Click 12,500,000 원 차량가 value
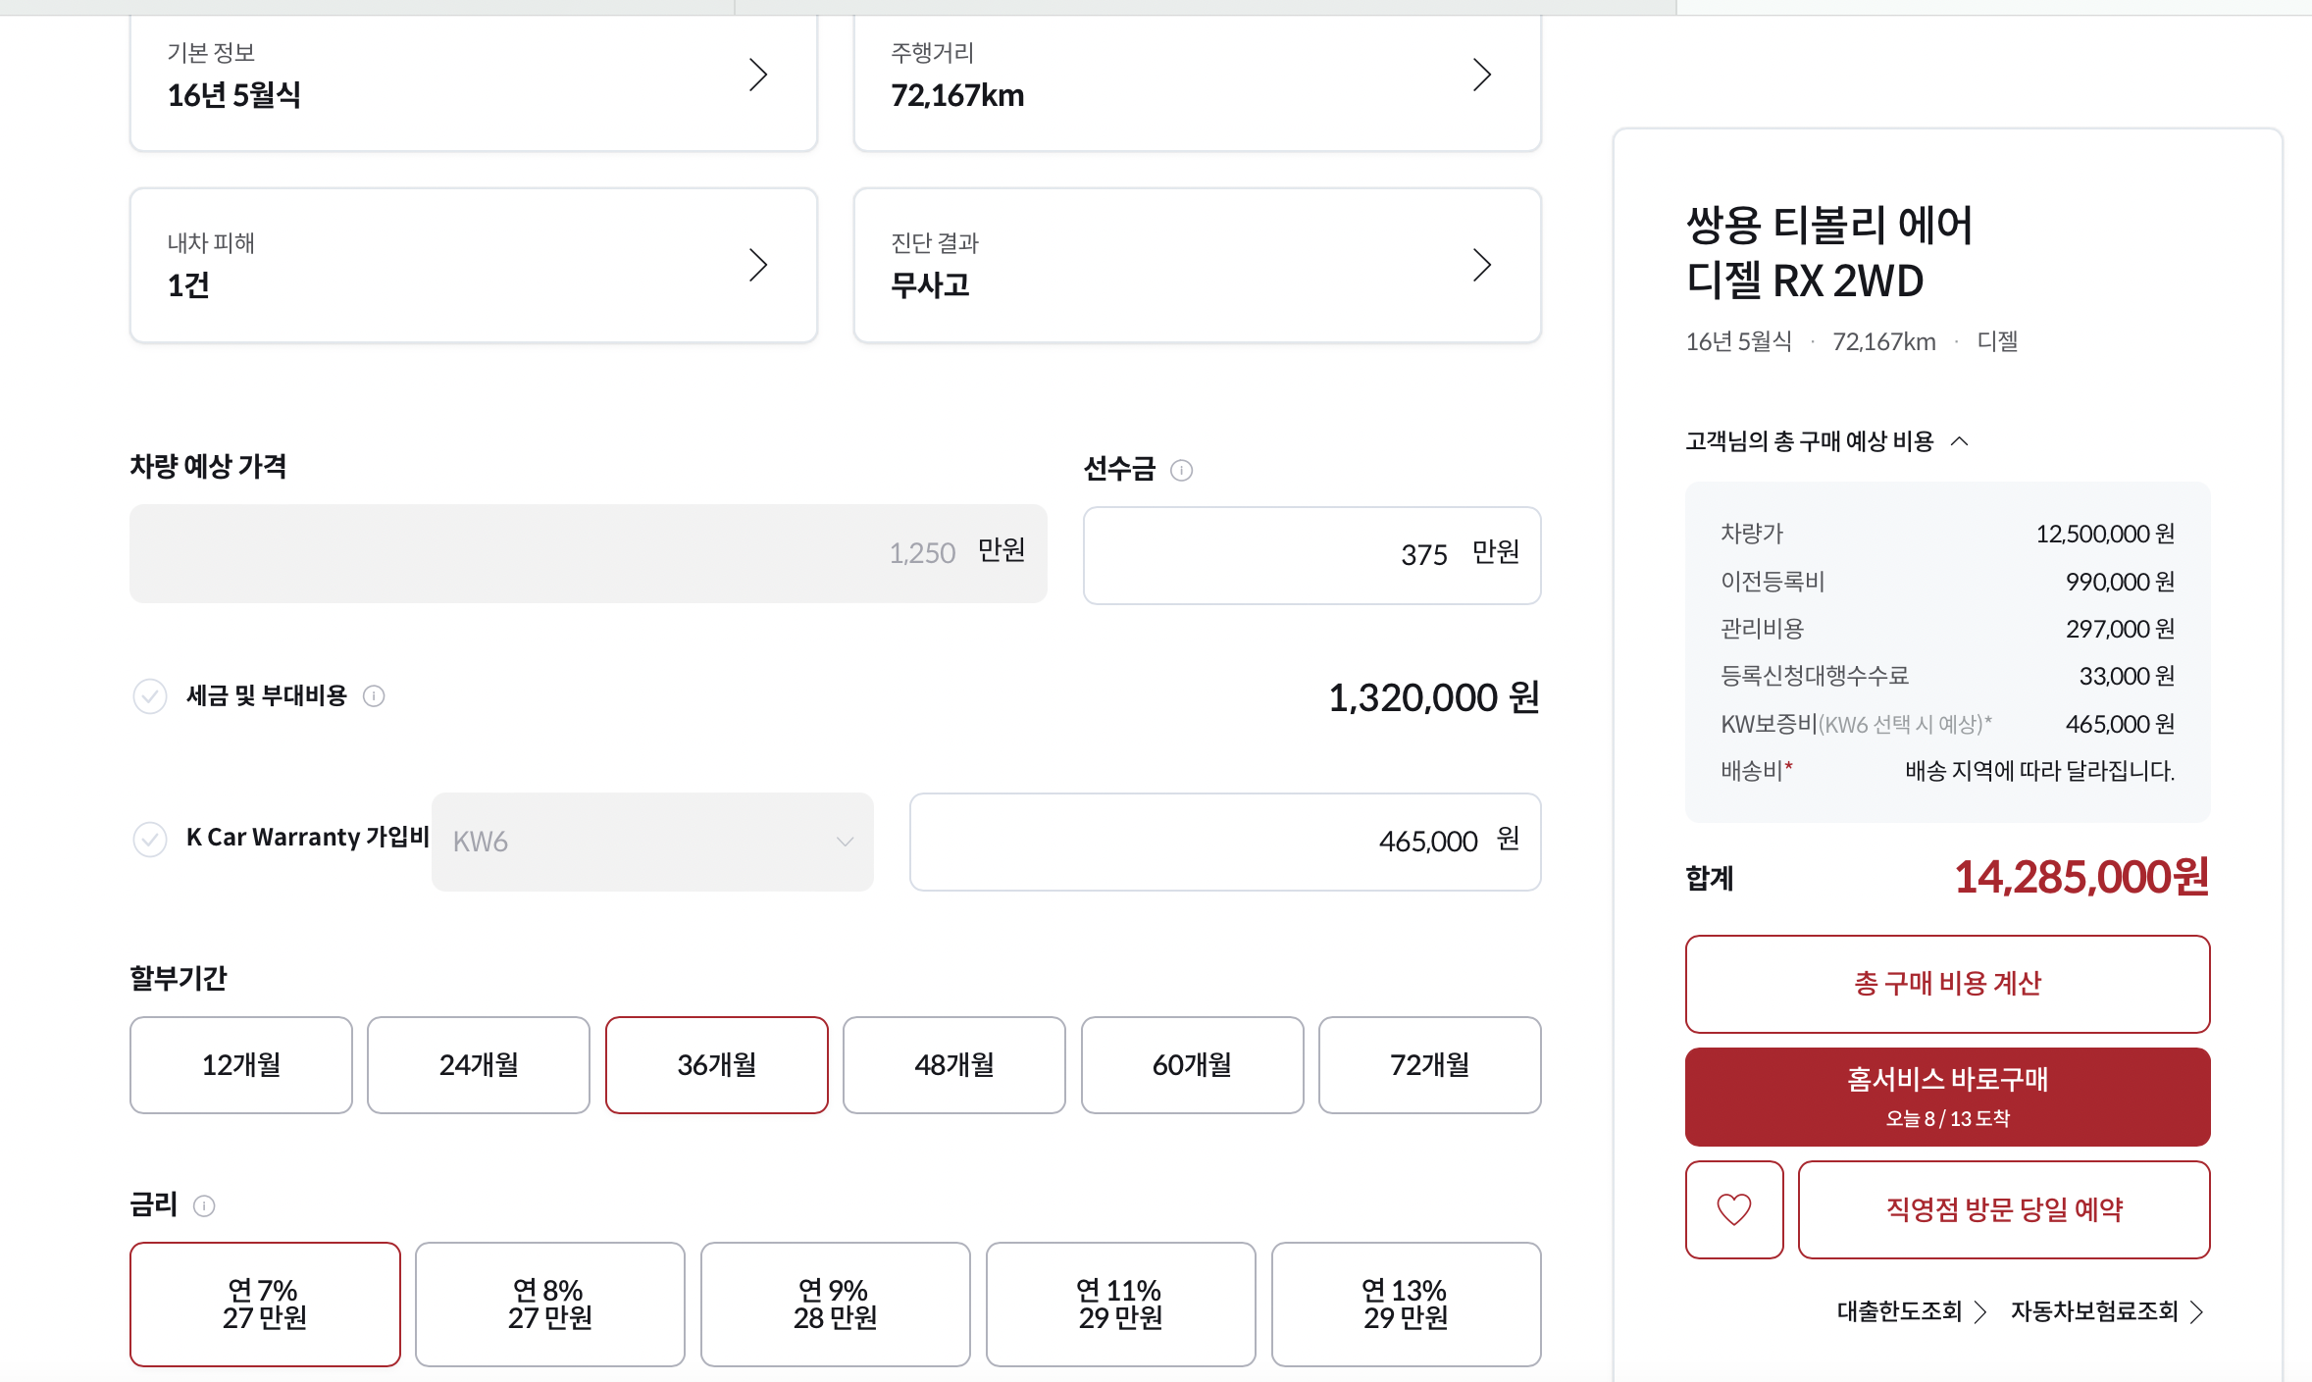The width and height of the screenshot is (2312, 1382). click(x=2105, y=534)
